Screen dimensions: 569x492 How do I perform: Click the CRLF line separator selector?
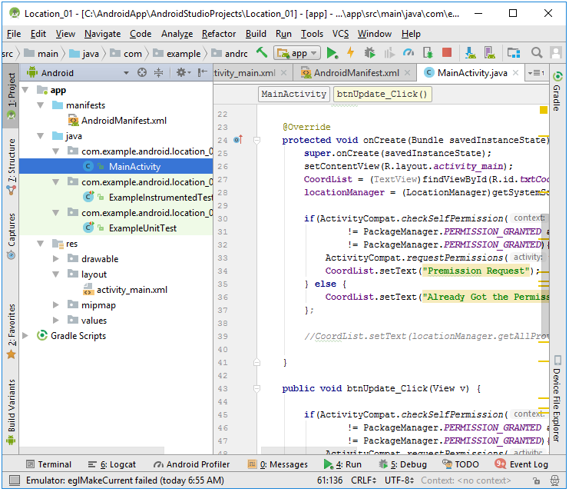(x=363, y=480)
